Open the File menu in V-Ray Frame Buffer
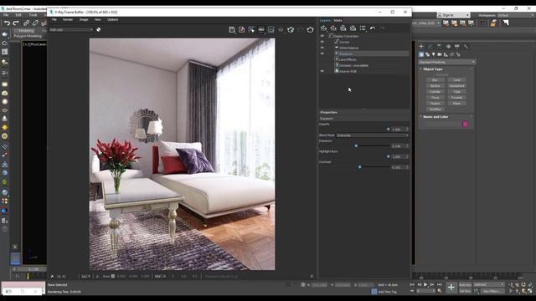This screenshot has height=301, width=536. pos(54,19)
